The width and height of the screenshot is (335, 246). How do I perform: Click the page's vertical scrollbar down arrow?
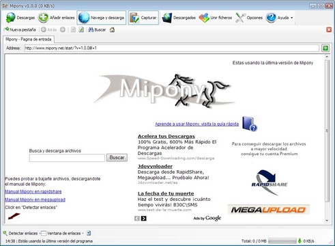click(x=327, y=221)
